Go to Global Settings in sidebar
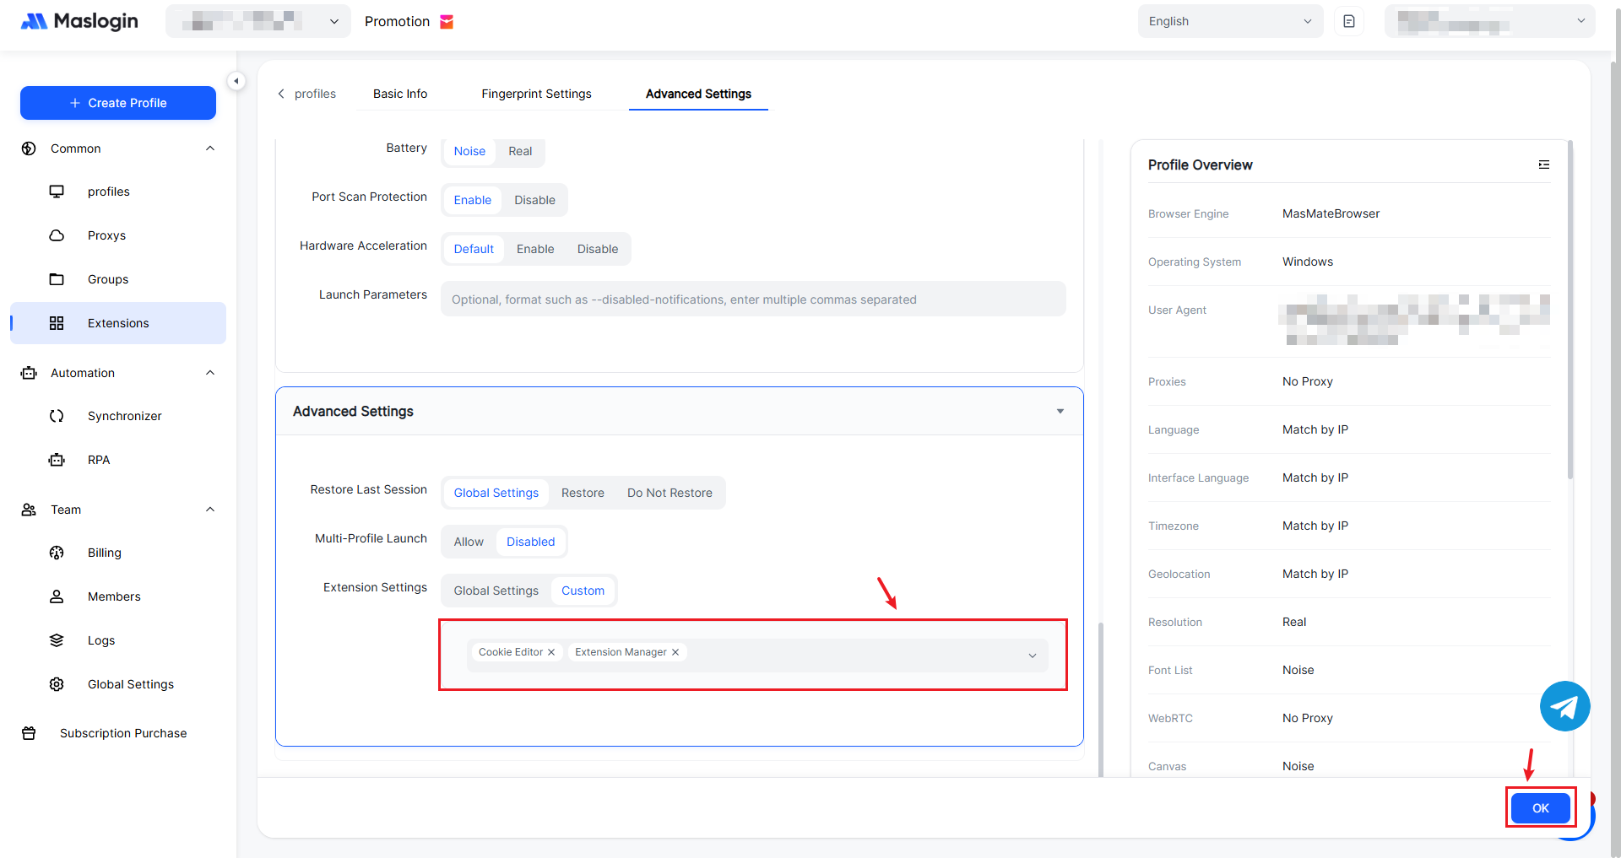Screen dimensions: 1621x858 130,684
